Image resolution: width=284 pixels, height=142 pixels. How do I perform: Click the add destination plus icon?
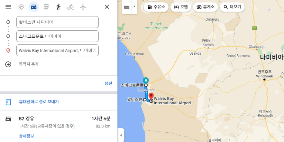click(8, 64)
